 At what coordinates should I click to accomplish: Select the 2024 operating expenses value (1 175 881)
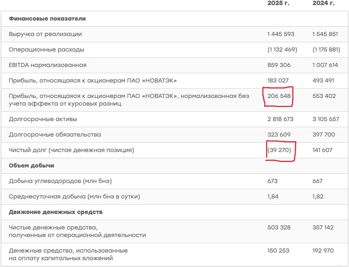click(326, 49)
